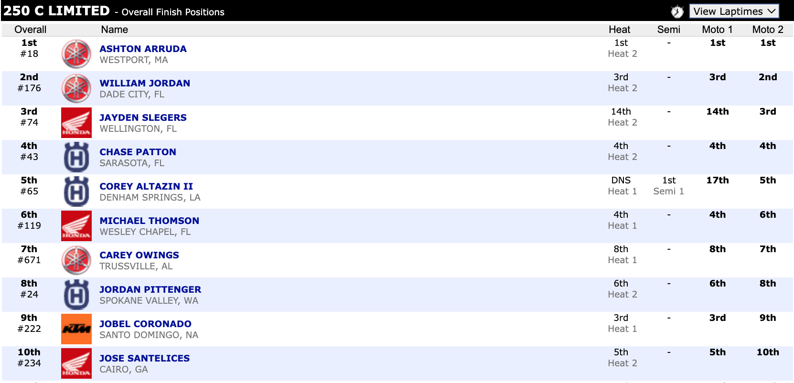Click KTM logo next to Jobel Coronado
The image size is (794, 383).
point(76,329)
